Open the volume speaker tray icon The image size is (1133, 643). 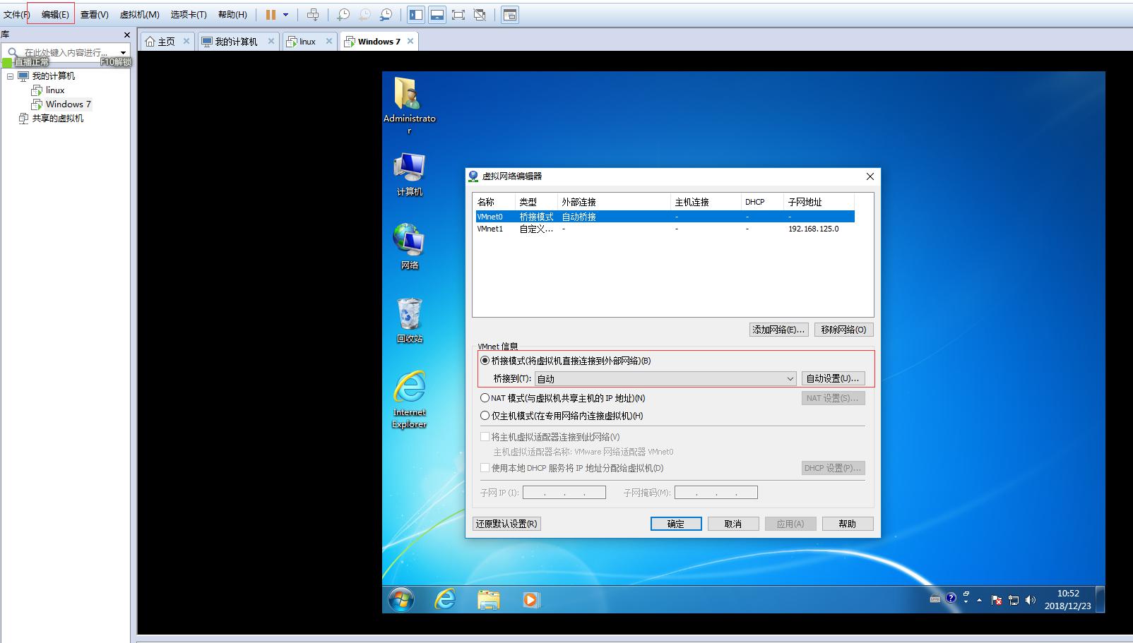click(1031, 600)
